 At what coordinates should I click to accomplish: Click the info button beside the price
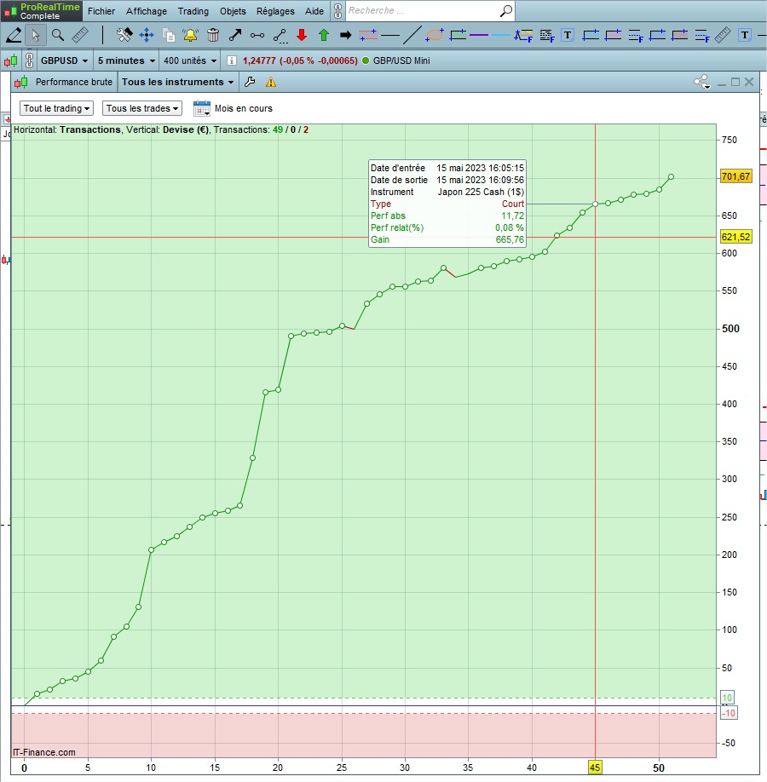point(232,61)
